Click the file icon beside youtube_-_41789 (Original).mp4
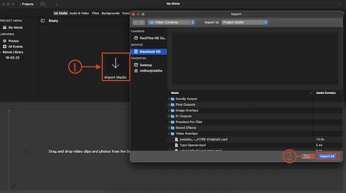The image size is (346, 193). pos(177,139)
